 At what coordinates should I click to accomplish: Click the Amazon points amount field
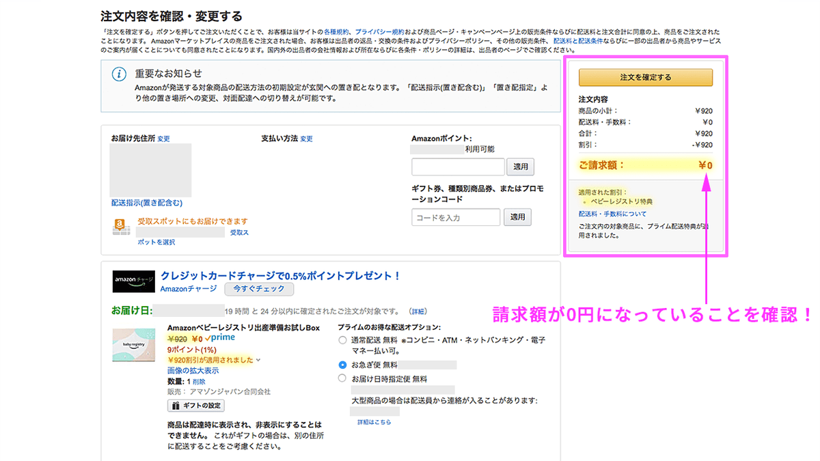(x=458, y=167)
